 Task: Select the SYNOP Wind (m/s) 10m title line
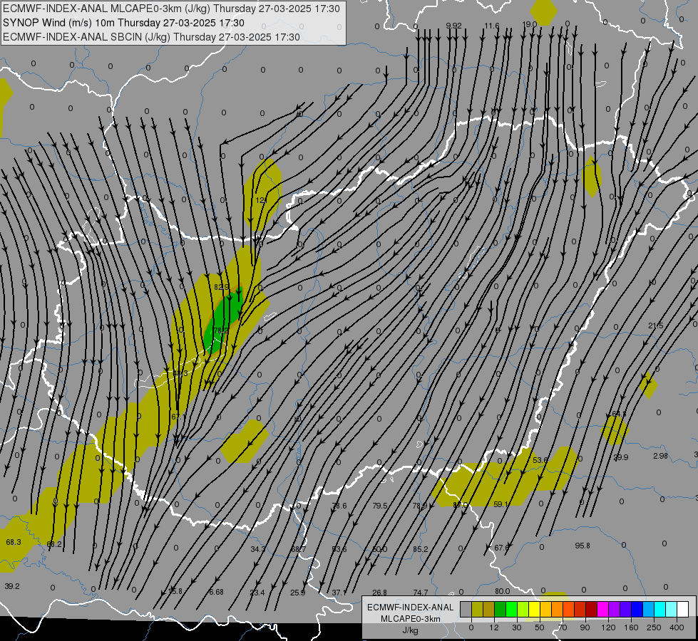click(123, 23)
